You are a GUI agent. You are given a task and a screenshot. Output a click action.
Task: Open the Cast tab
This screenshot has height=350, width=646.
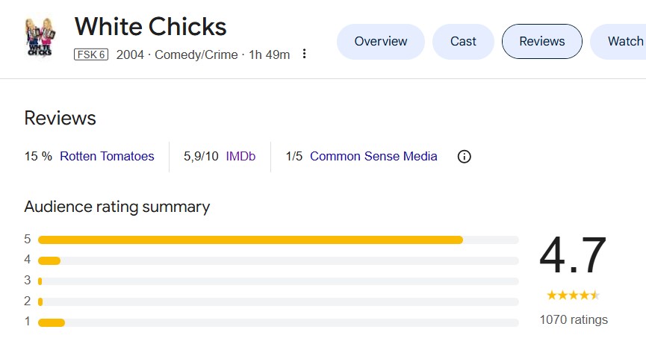[463, 42]
